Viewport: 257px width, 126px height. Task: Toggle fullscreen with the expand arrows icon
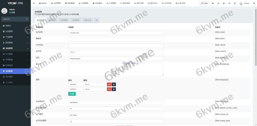click(x=235, y=3)
